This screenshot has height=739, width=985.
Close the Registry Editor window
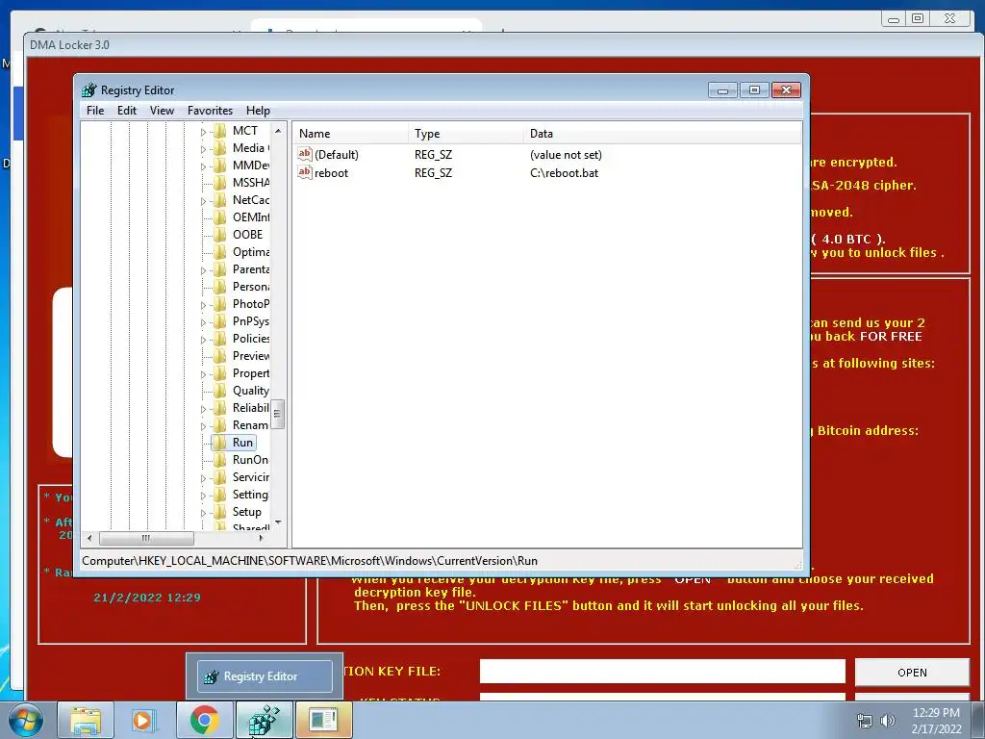(x=786, y=90)
